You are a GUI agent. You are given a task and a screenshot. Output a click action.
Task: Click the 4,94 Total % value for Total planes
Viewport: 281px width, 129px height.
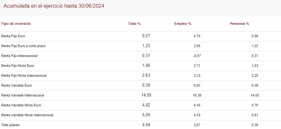[146, 125]
